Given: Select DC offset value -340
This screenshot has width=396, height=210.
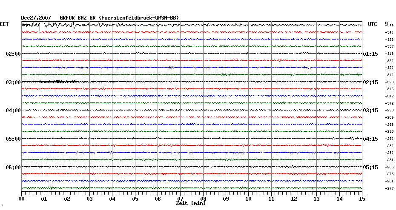Looking at the screenshot, I should pyautogui.click(x=390, y=33).
